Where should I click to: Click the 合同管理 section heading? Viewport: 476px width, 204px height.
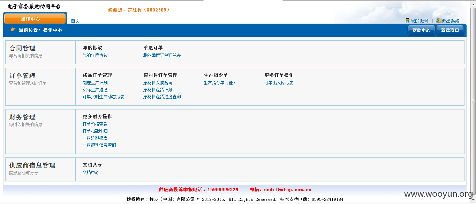(x=22, y=48)
